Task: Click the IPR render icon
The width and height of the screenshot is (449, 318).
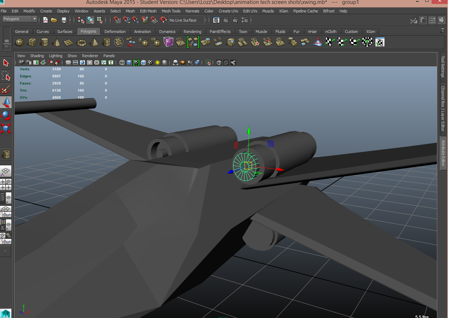Action: (235, 20)
